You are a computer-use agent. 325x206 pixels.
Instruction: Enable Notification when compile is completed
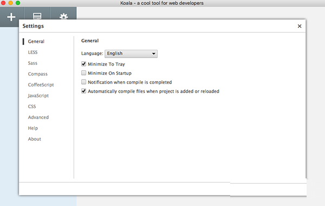pyautogui.click(x=84, y=82)
